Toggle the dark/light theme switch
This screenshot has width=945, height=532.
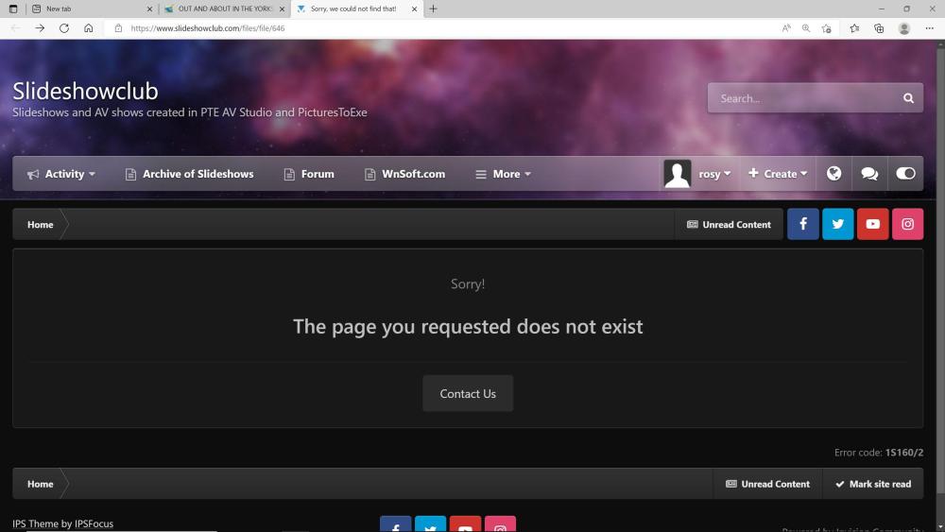[905, 174]
